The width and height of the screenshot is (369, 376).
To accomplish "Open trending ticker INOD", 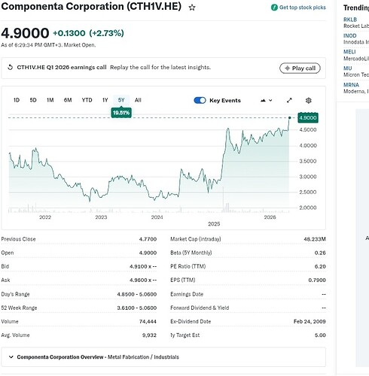I will point(350,35).
